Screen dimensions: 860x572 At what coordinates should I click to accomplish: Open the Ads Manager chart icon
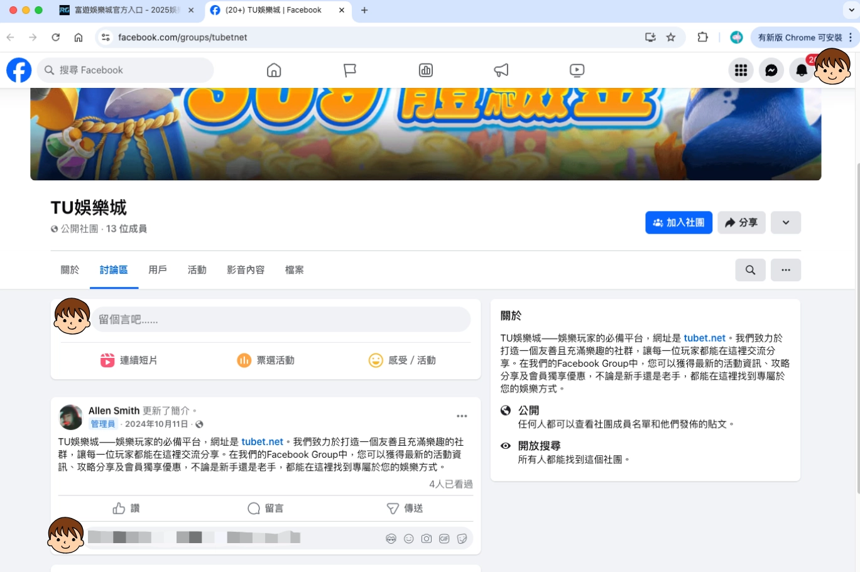pos(426,70)
